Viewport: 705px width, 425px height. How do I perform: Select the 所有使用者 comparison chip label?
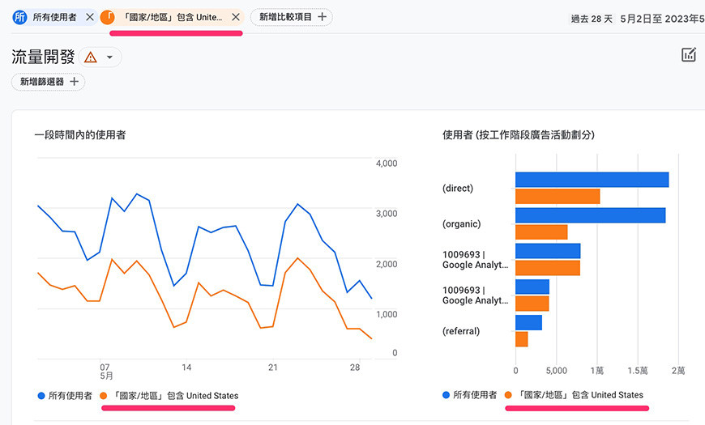tap(54, 17)
